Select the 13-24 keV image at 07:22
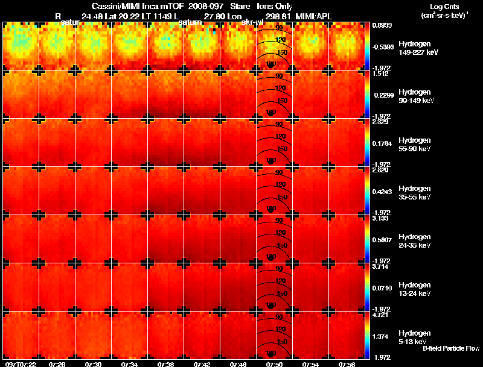 click(x=21, y=287)
